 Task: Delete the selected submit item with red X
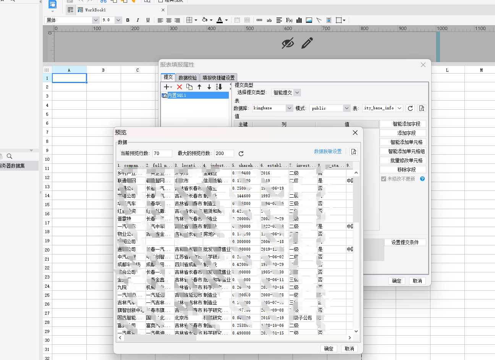(179, 87)
